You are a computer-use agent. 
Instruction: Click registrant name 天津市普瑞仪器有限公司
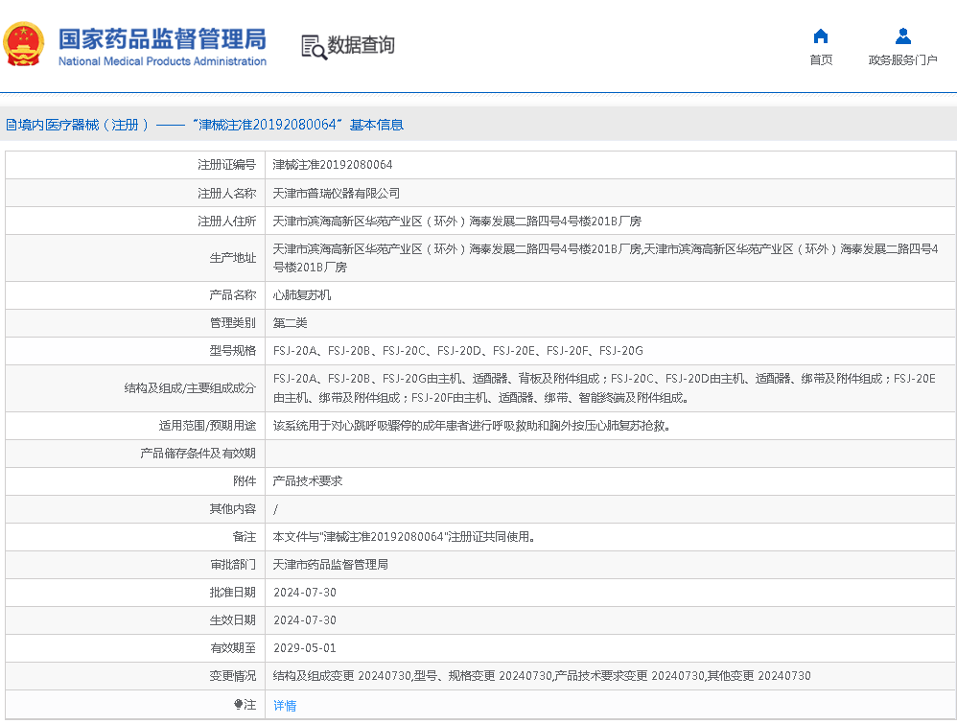(x=337, y=193)
